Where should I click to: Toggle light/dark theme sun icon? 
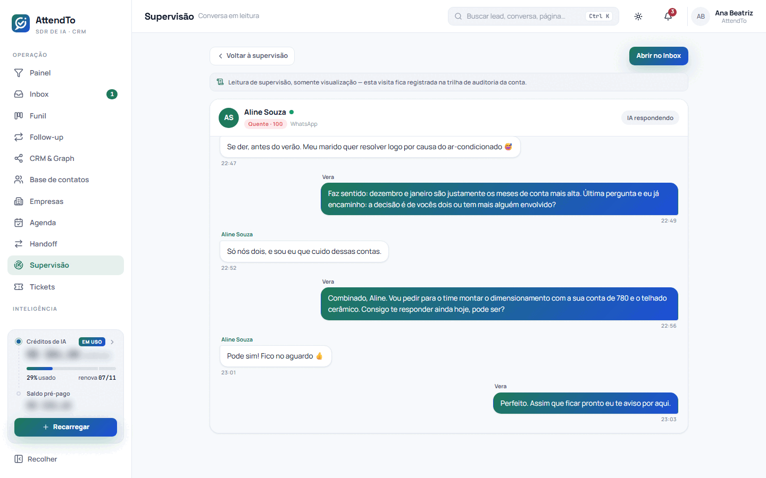[638, 16]
